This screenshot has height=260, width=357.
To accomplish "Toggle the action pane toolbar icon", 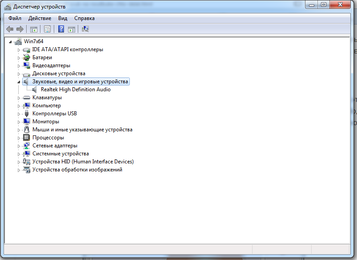I will (x=72, y=29).
